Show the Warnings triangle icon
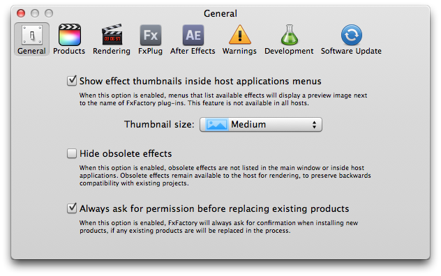 pyautogui.click(x=239, y=35)
